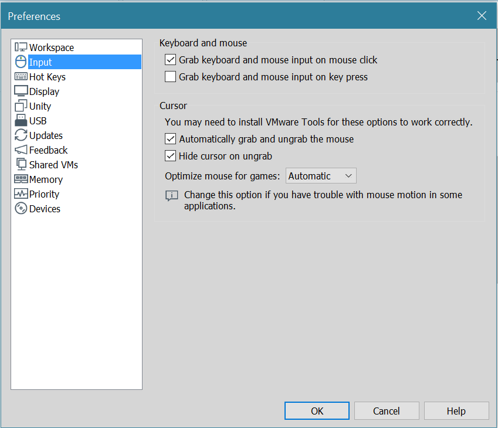The height and width of the screenshot is (428, 498).
Task: Select the Workspace preferences icon
Action: (21, 47)
